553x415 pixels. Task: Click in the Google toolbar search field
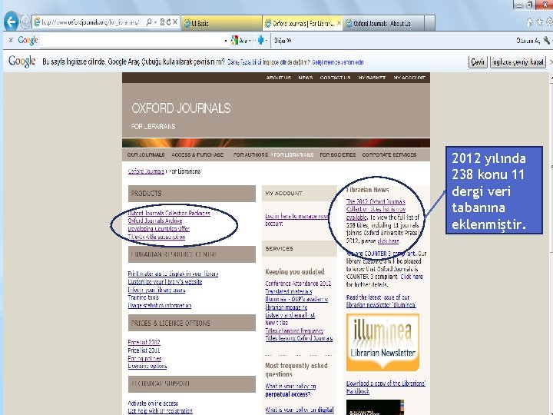tap(132, 41)
